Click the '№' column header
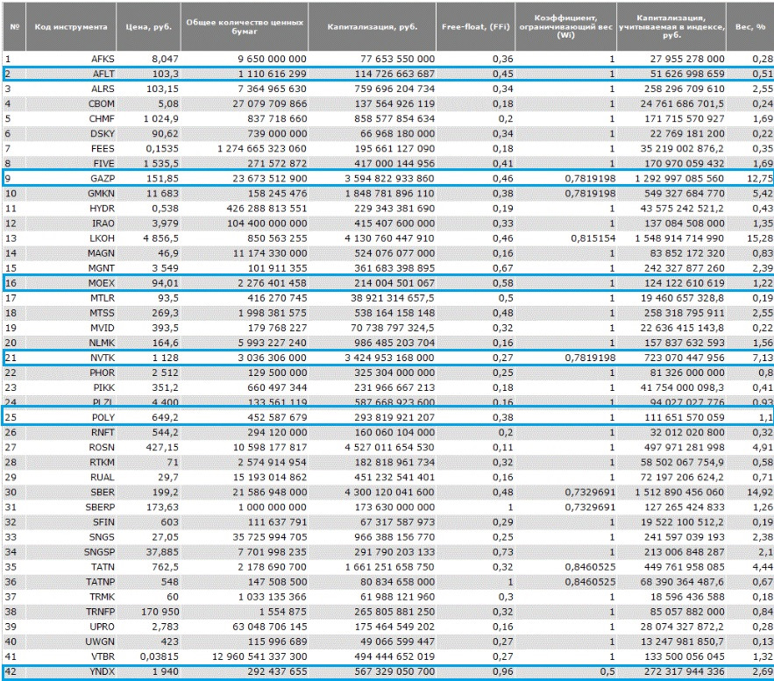The image size is (774, 681). (14, 26)
